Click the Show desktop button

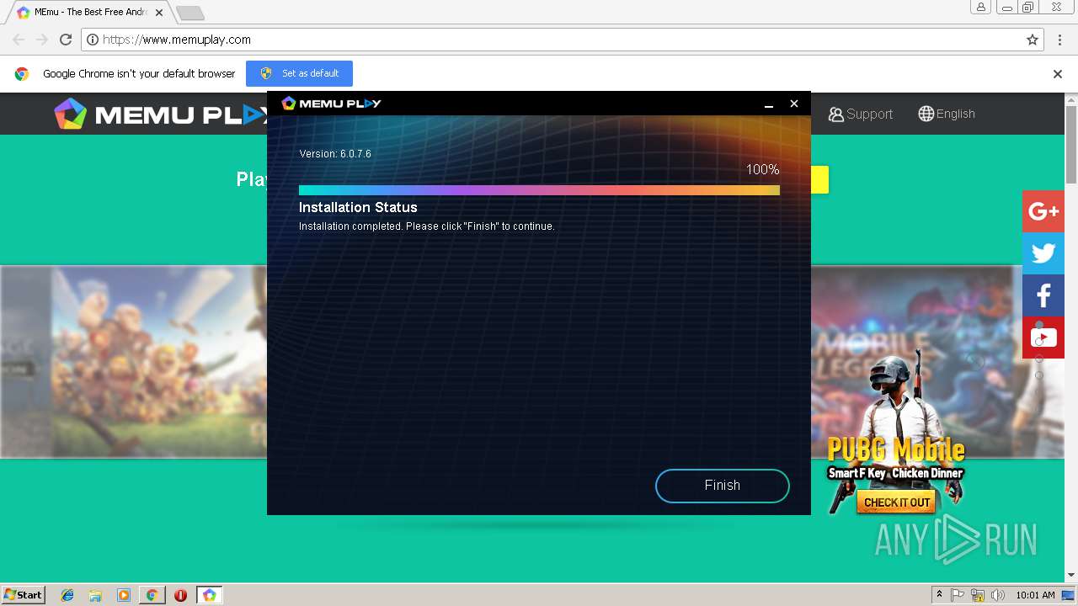(1069, 595)
